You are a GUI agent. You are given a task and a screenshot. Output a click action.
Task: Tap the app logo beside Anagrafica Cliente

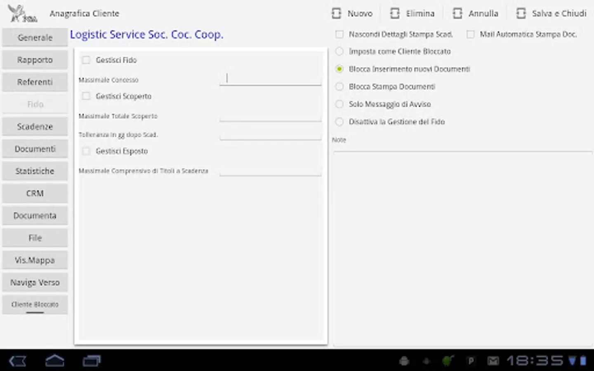(22, 14)
